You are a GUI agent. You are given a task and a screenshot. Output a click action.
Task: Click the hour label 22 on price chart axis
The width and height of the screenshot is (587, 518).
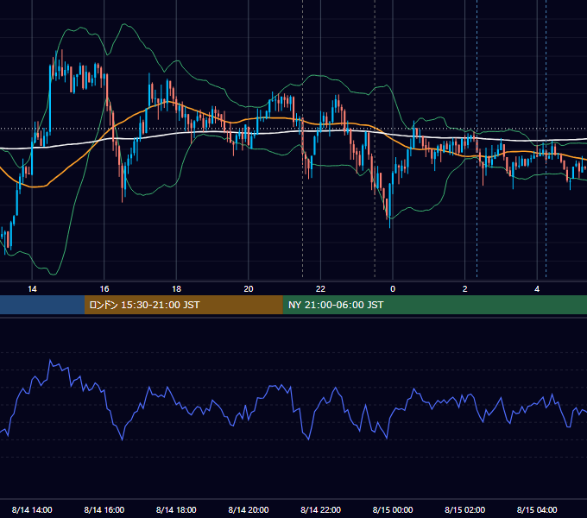(x=320, y=289)
